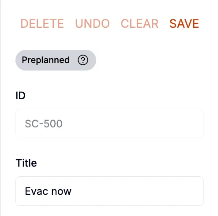The width and height of the screenshot is (218, 216).
Task: Click the Title field label
Action: tap(26, 163)
